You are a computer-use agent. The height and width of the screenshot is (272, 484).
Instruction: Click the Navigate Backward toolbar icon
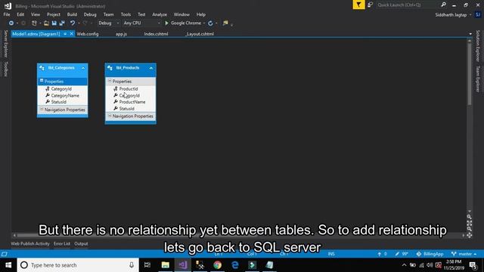click(11, 23)
